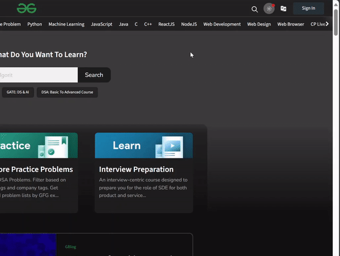Click the scrollbar up arrow
Viewport: 340px width, 256px height.
[335, 5]
